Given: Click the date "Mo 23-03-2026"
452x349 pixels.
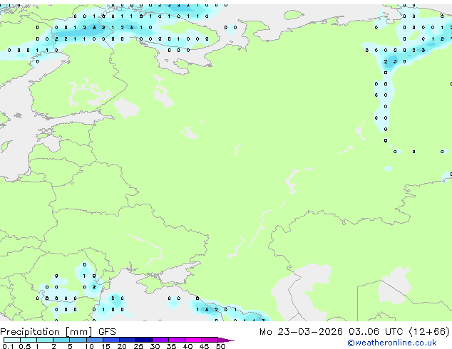Looking at the screenshot, I should pyautogui.click(x=301, y=332).
